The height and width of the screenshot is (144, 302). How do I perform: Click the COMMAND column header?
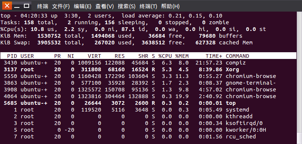tap(237, 56)
